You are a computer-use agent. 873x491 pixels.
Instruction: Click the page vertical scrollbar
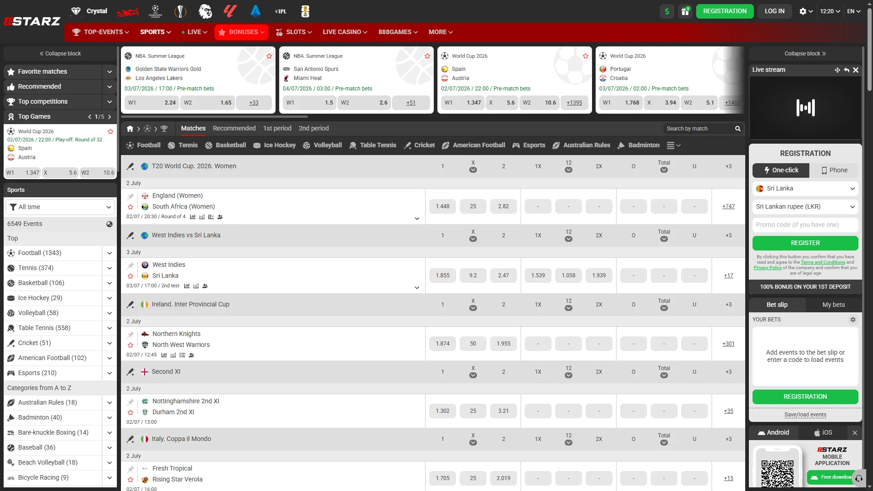click(x=869, y=50)
